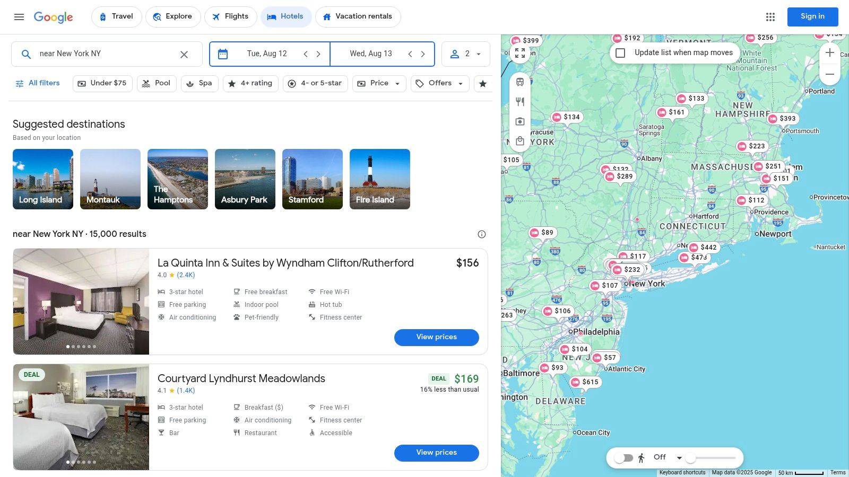Show restaurants layer on map
The height and width of the screenshot is (477, 849).
[520, 102]
